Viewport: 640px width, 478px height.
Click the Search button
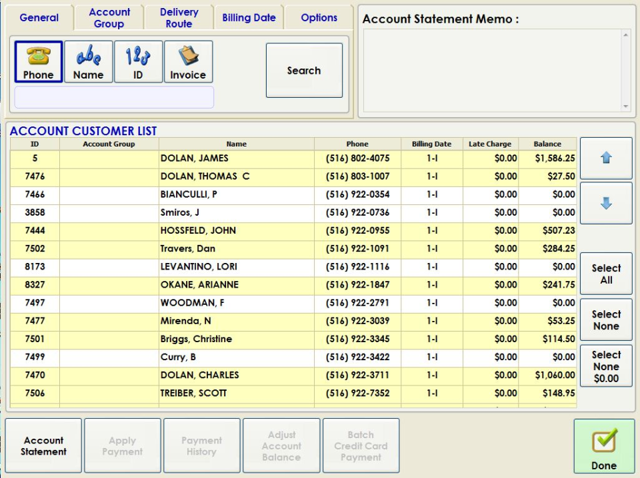click(304, 71)
